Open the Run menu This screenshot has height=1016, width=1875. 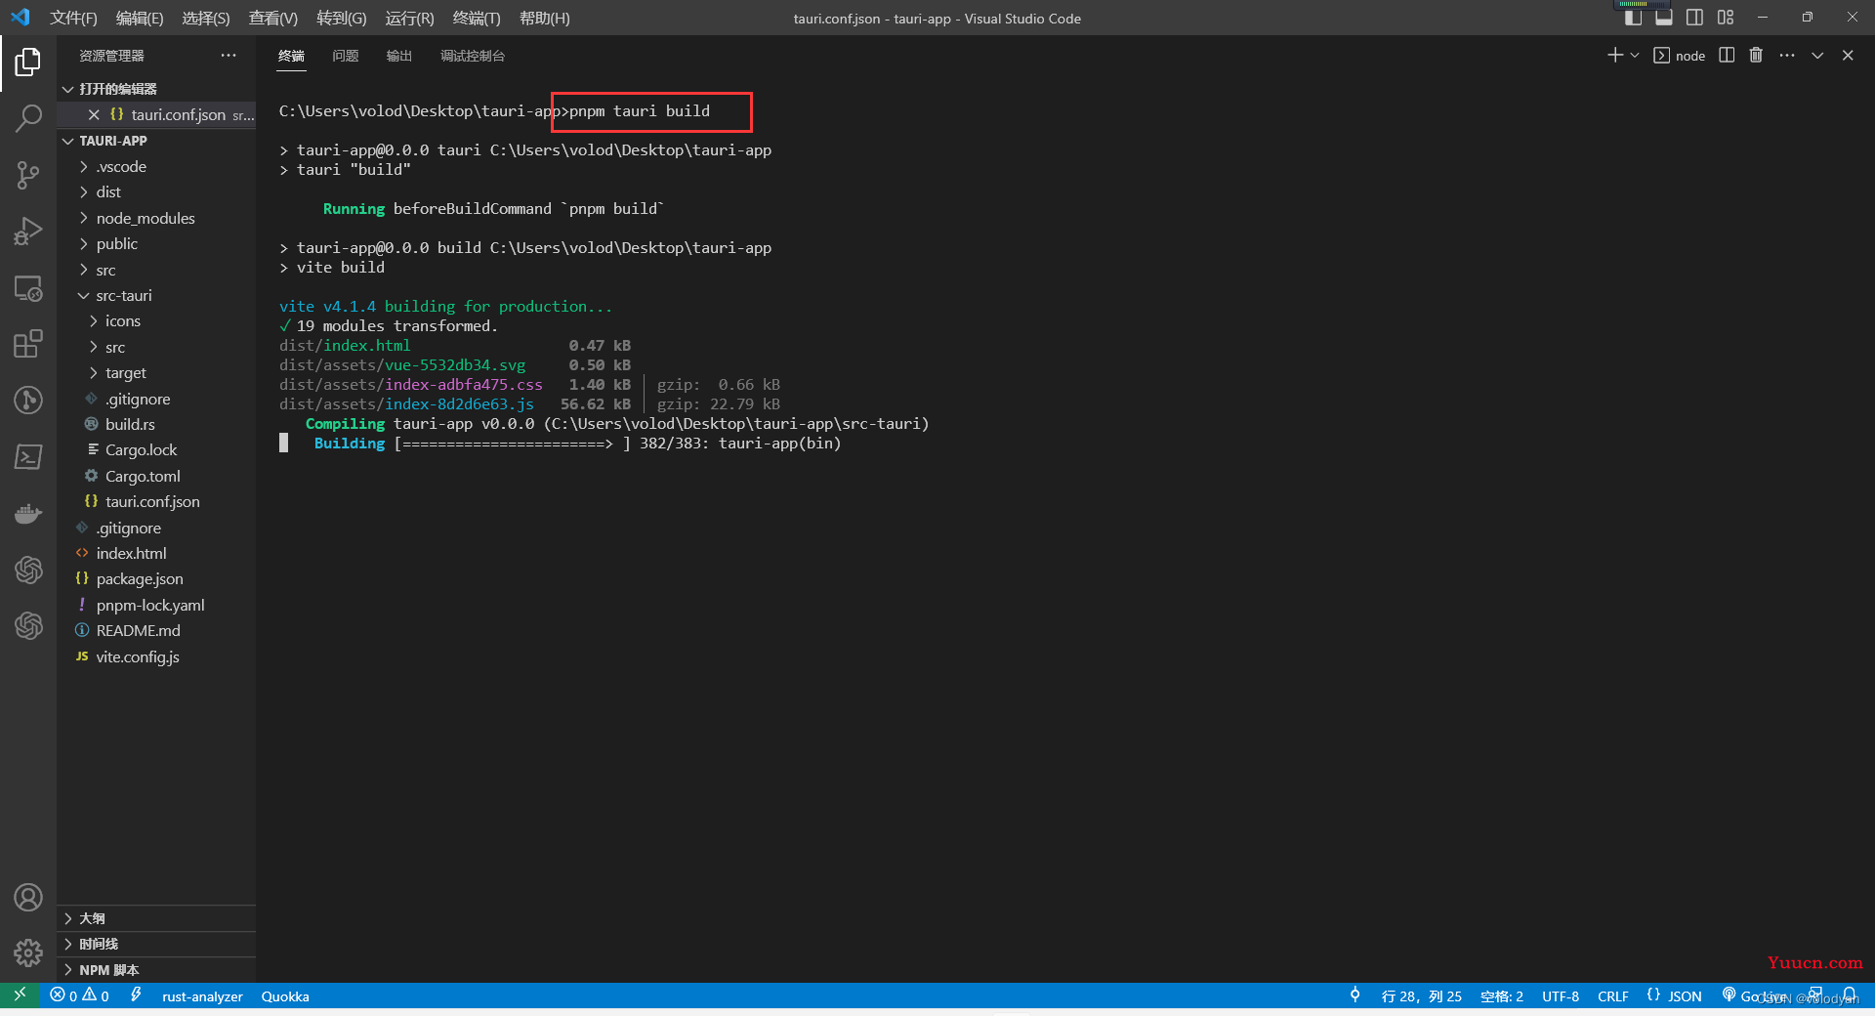click(x=409, y=18)
